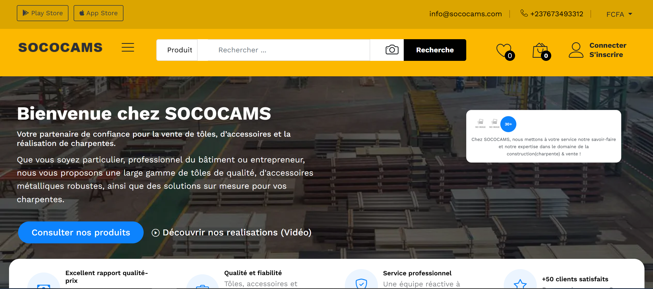Image resolution: width=653 pixels, height=289 pixels.
Task: Open the shopping cart bag icon
Action: [540, 51]
